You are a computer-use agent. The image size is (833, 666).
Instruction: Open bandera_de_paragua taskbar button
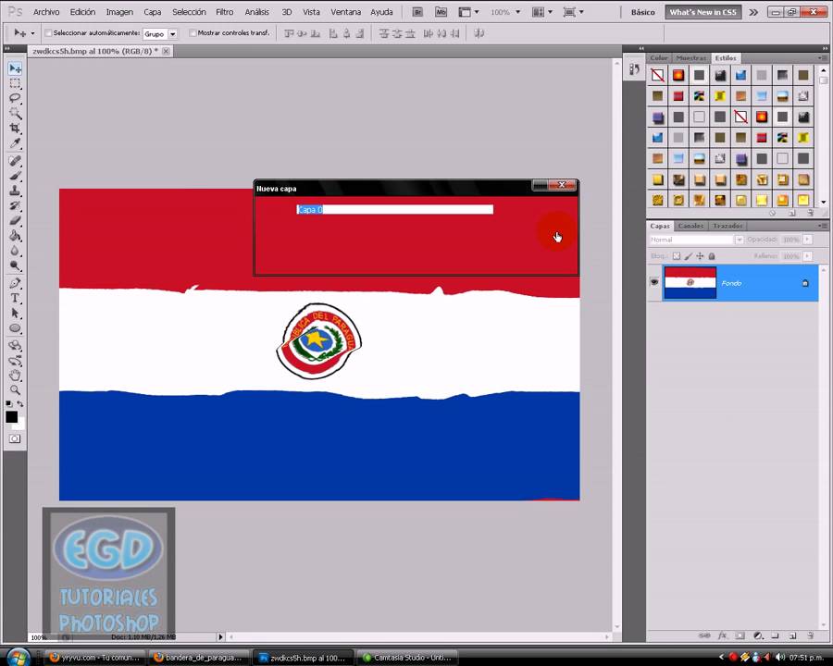(x=199, y=658)
